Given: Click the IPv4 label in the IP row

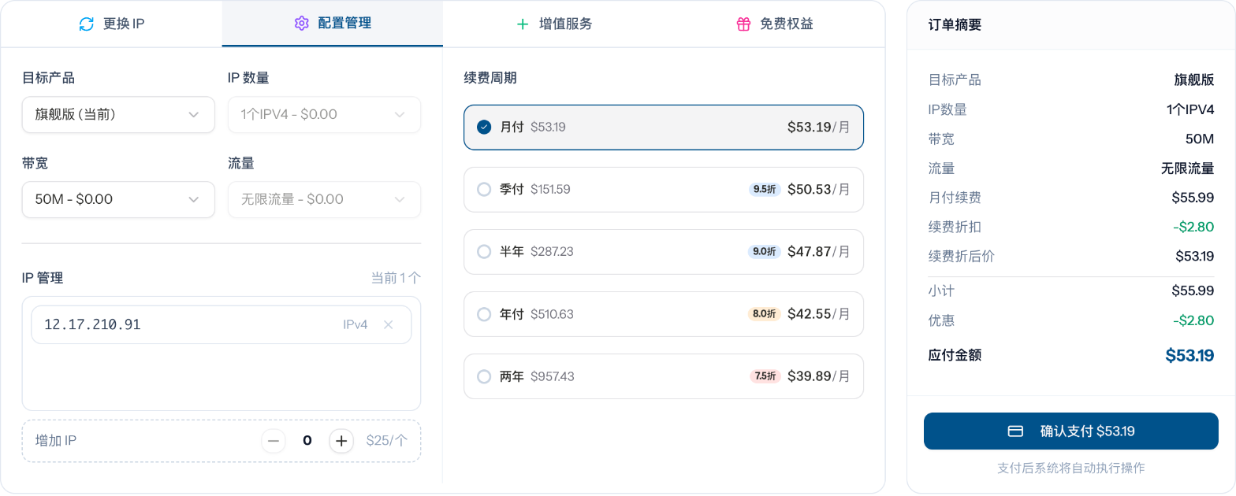Looking at the screenshot, I should point(356,324).
